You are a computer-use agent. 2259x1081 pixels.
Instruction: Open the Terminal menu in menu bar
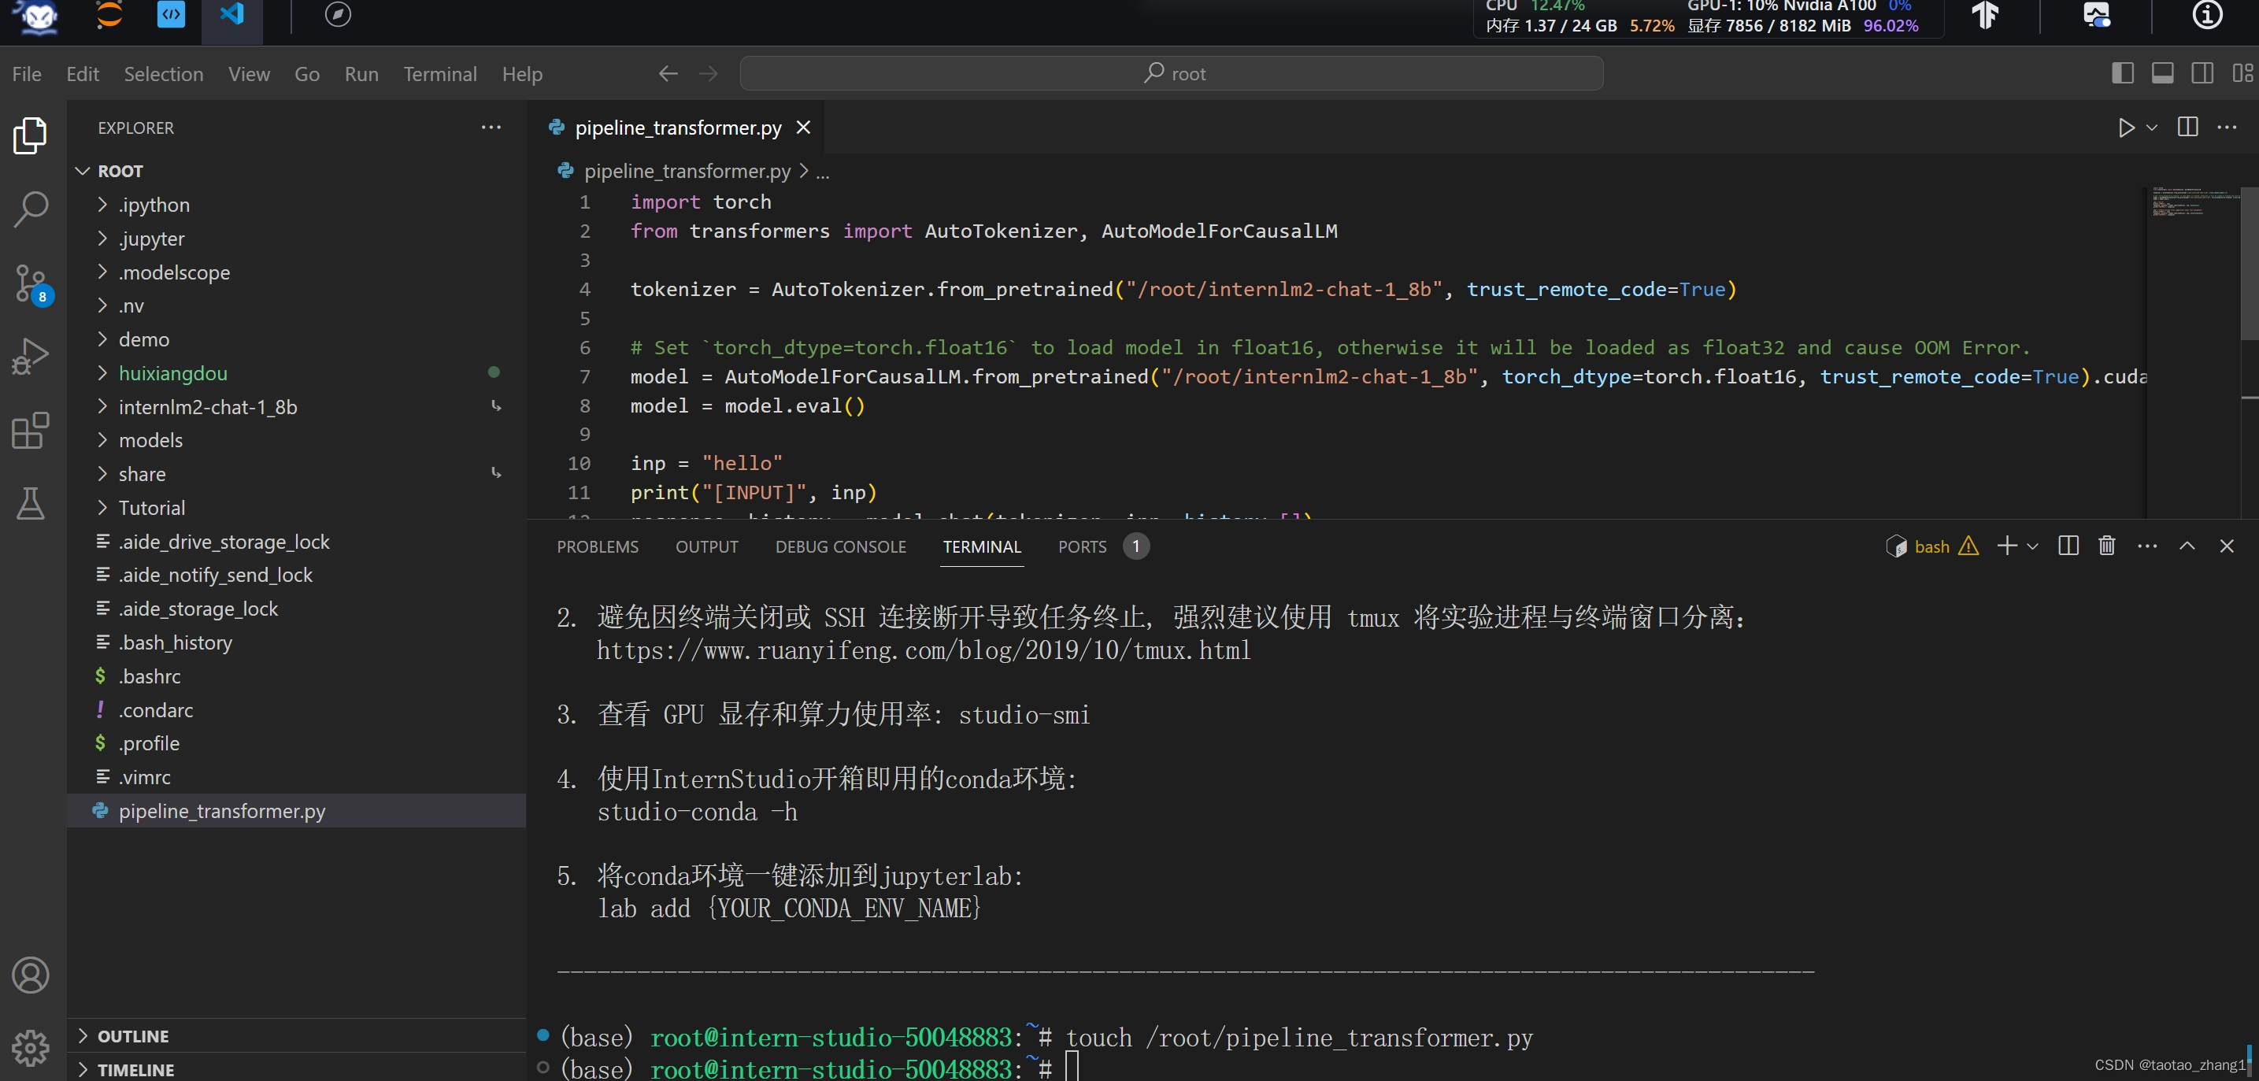coord(440,74)
